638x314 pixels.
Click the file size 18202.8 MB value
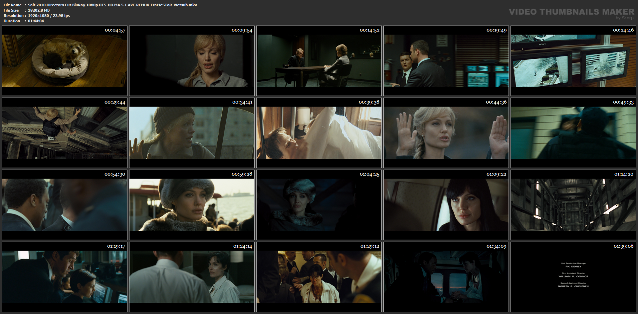(39, 10)
